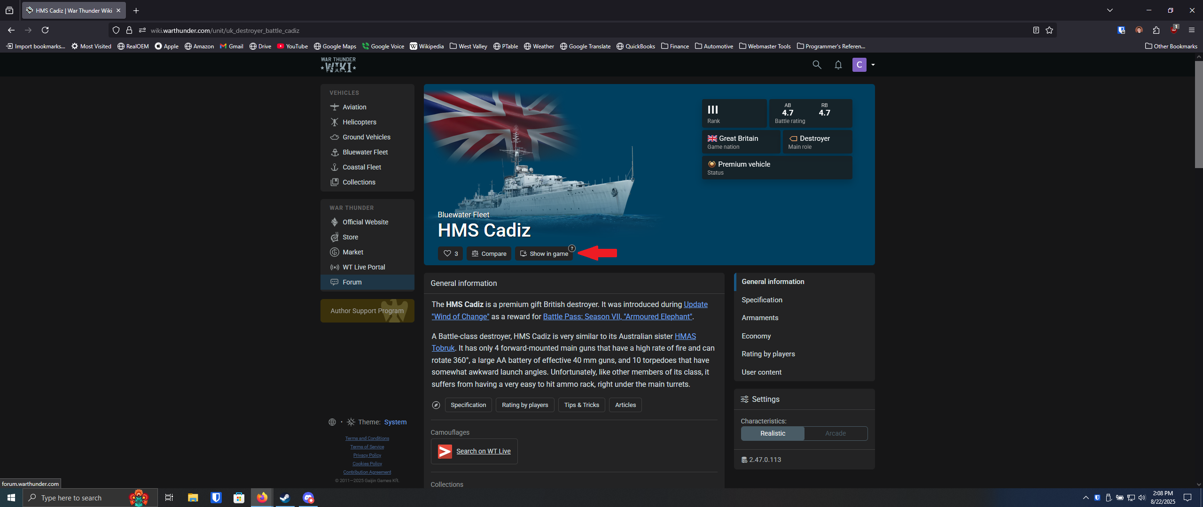The height and width of the screenshot is (507, 1203).
Task: Switch characteristics to Arcade
Action: (x=835, y=433)
